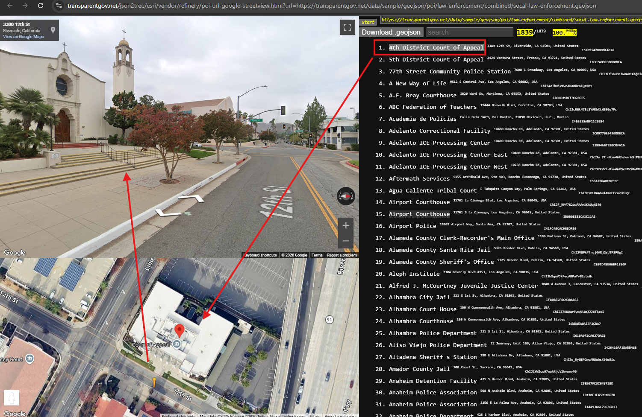
Task: Select 5th District Court of Appeal entry
Action: (436, 60)
